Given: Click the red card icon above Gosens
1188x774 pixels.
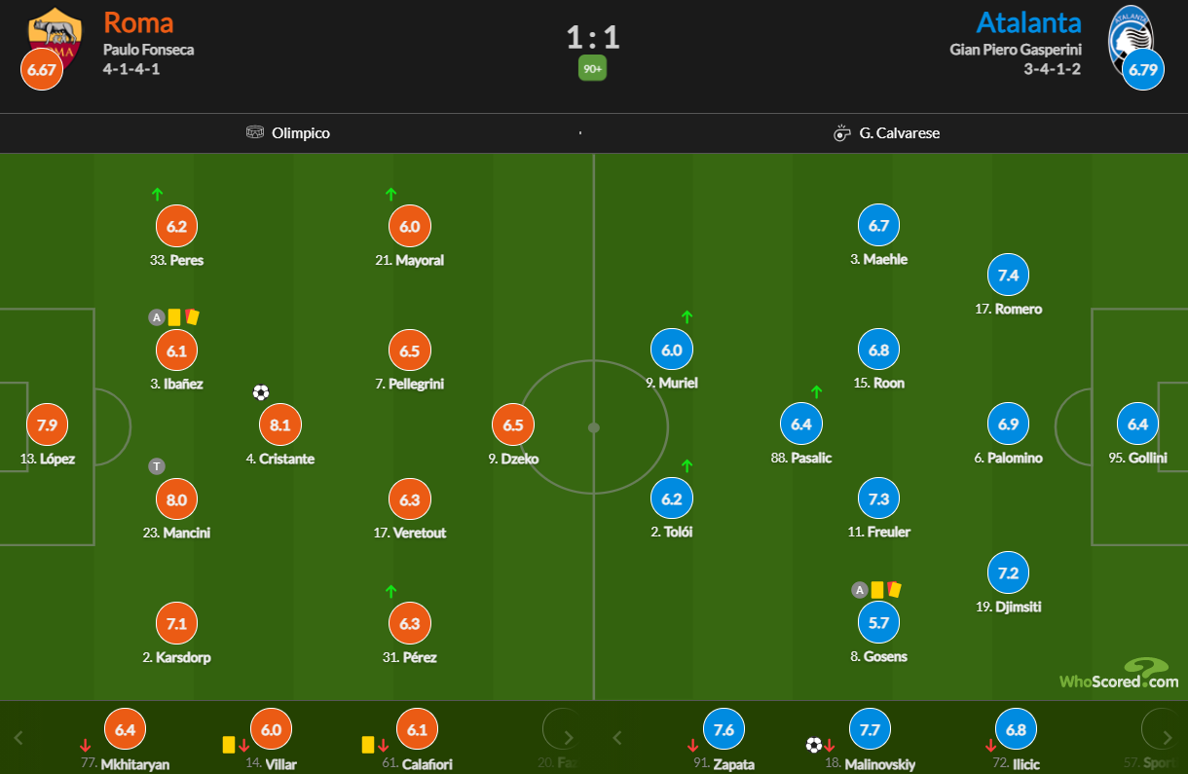Looking at the screenshot, I should (894, 589).
